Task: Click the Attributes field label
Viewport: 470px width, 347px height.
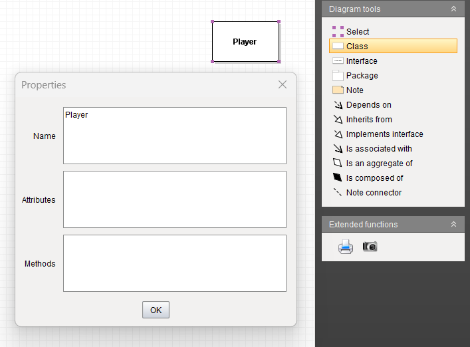Action: click(39, 200)
